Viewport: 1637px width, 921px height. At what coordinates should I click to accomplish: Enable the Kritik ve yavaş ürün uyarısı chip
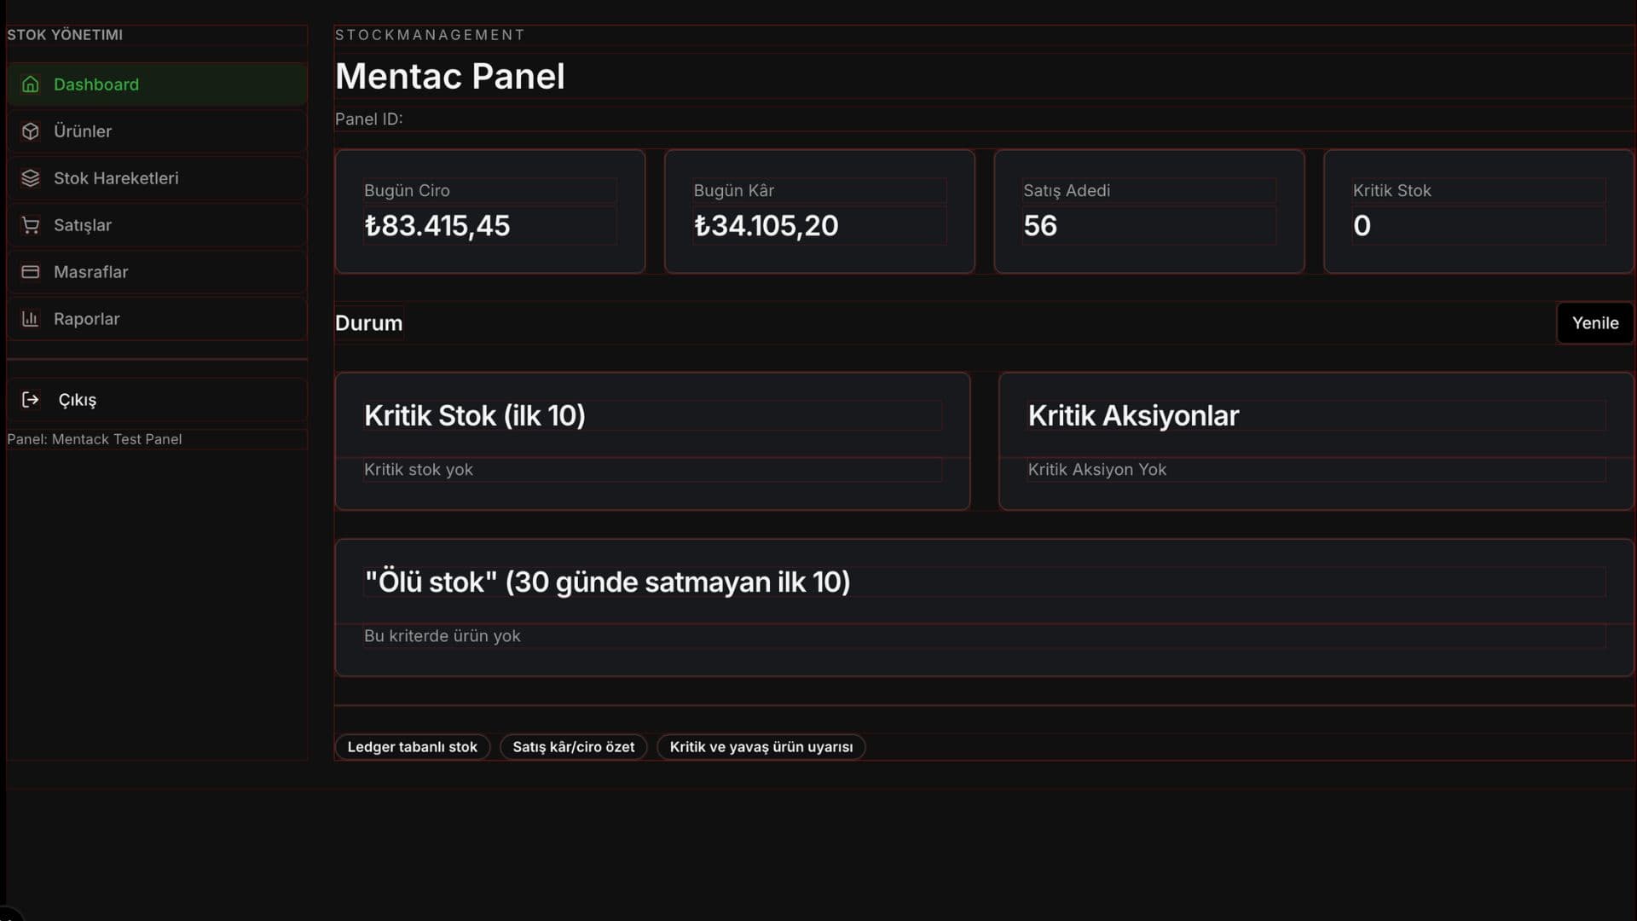click(761, 746)
